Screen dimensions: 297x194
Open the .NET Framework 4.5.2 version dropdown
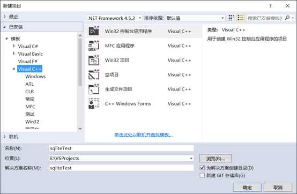[x=114, y=18]
